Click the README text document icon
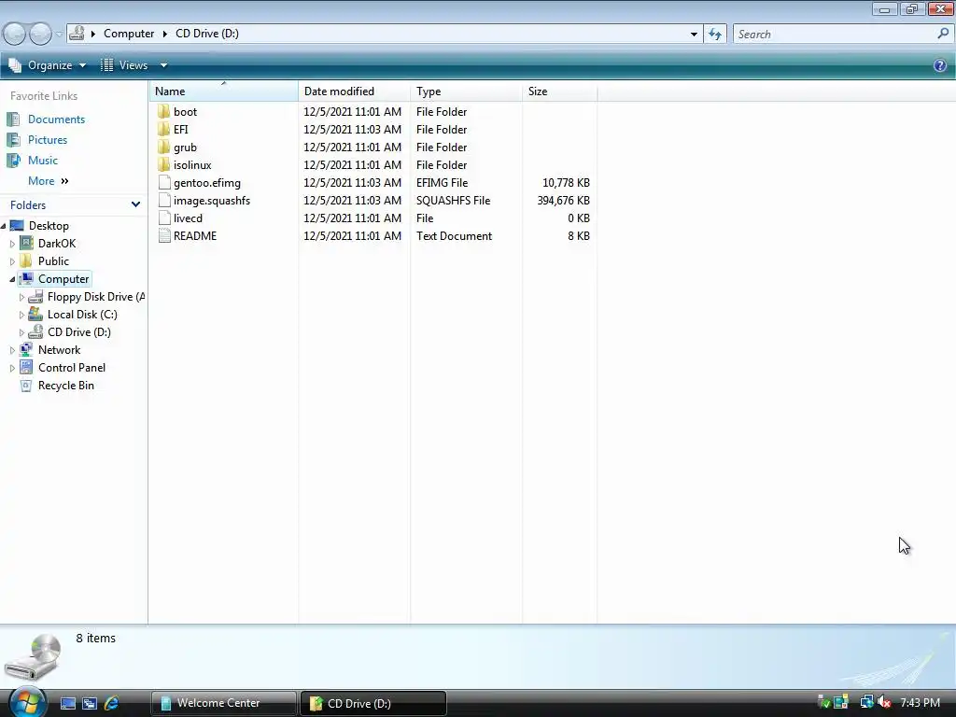Viewport: 956px width, 717px height. point(164,235)
